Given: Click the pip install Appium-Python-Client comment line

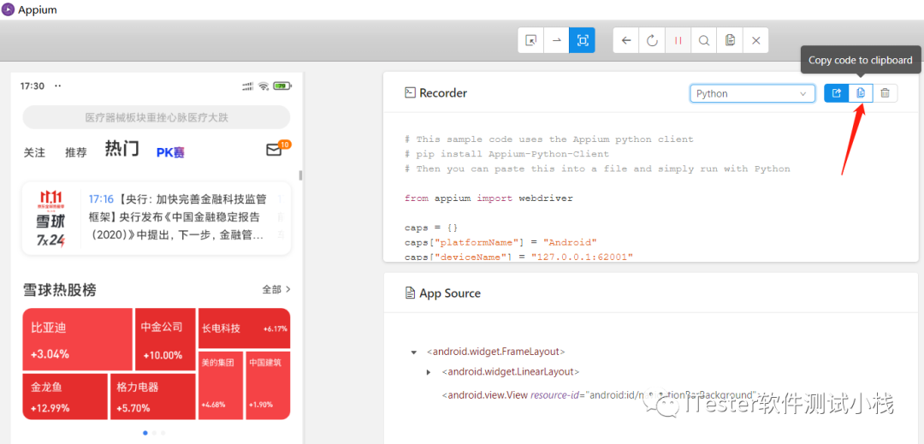Looking at the screenshot, I should click(x=506, y=154).
